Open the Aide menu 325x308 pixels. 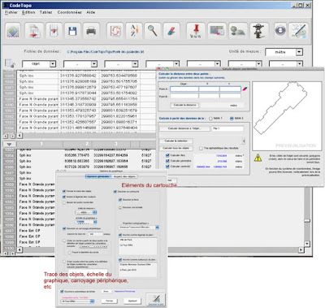[x=91, y=12]
